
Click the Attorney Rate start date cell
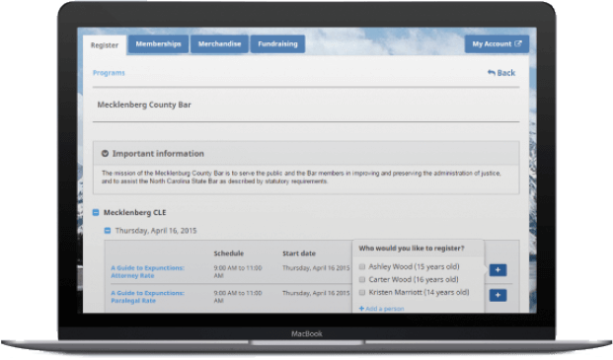point(316,268)
